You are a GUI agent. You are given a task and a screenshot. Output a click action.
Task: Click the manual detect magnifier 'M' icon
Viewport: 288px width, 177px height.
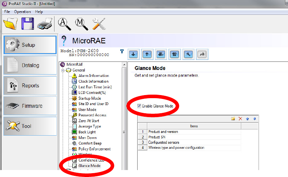[x=82, y=24]
